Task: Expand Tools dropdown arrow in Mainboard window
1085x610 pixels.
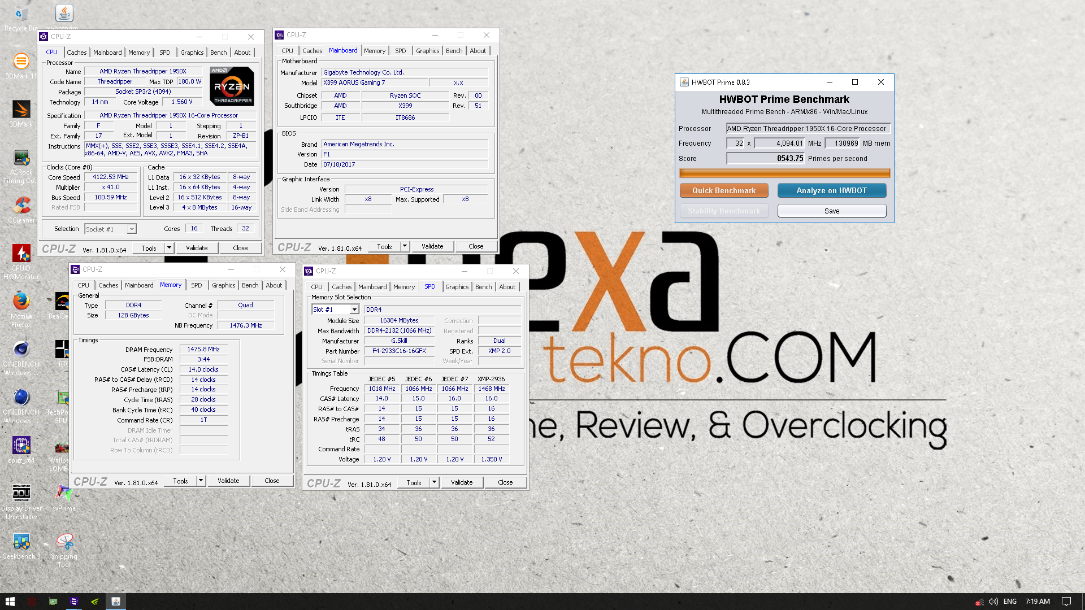Action: pyautogui.click(x=405, y=246)
